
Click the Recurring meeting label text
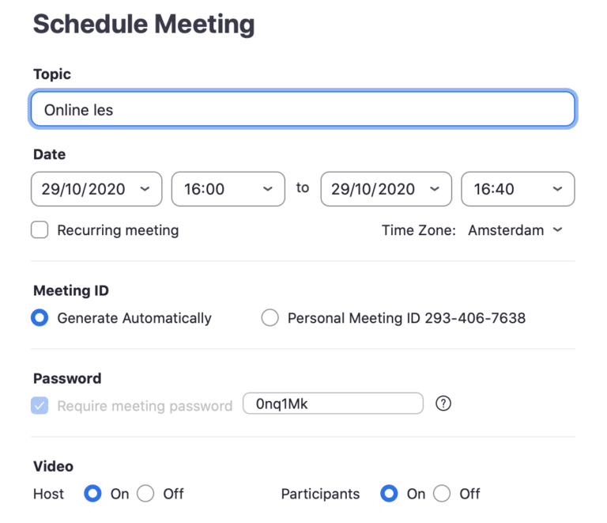118,230
